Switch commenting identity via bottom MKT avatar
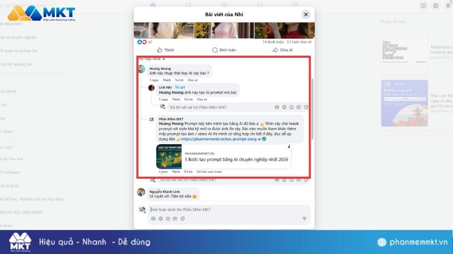Screen dimensions: 453x254 coord(142,209)
